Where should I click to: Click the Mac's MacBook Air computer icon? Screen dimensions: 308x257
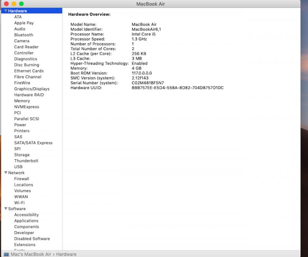[6, 254]
